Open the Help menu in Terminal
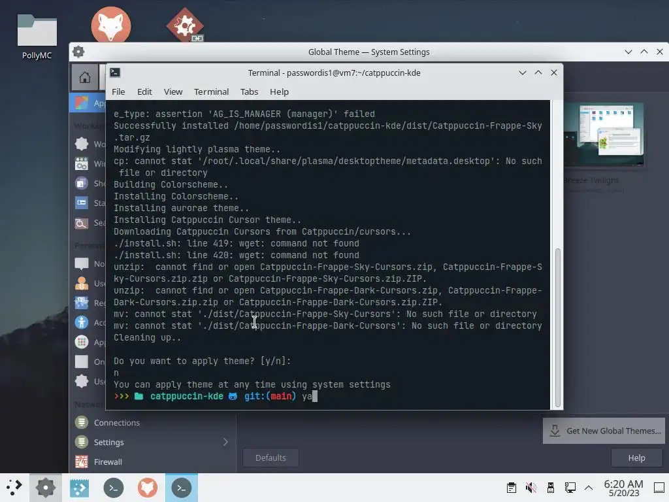 point(279,92)
